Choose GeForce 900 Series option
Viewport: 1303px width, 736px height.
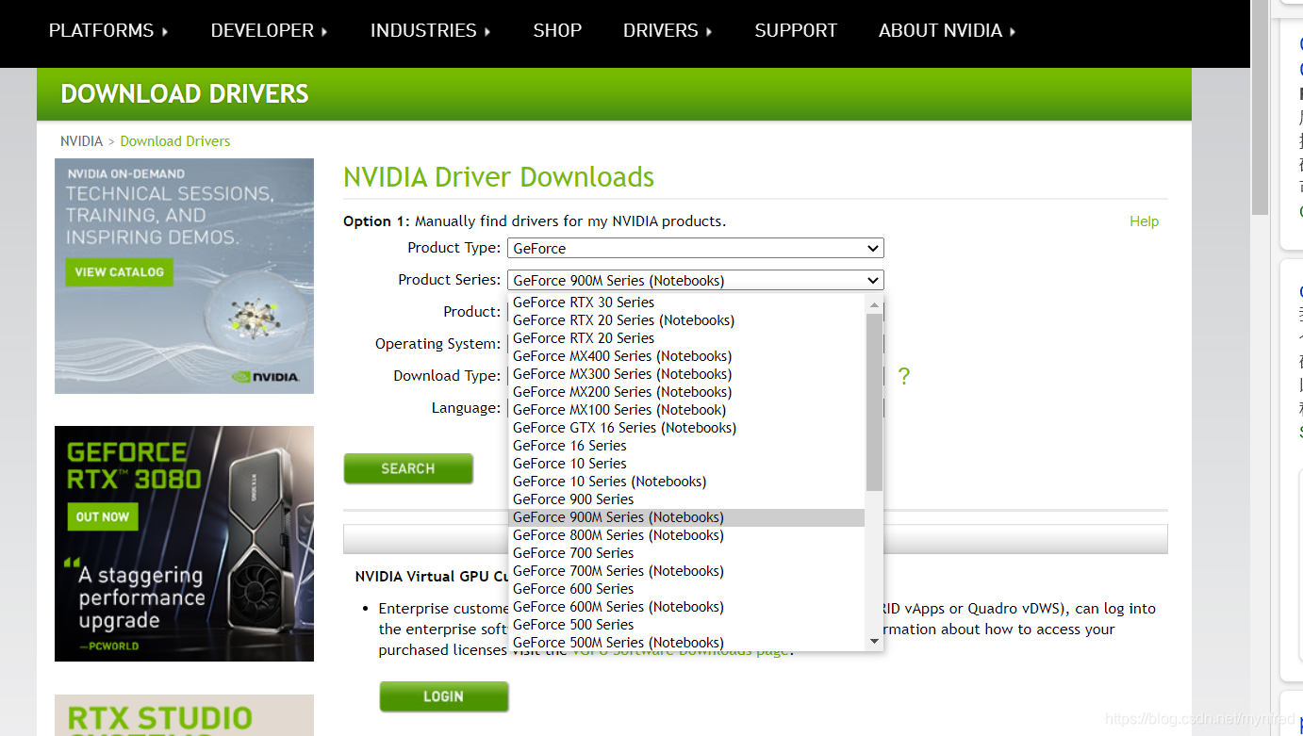pyautogui.click(x=686, y=499)
